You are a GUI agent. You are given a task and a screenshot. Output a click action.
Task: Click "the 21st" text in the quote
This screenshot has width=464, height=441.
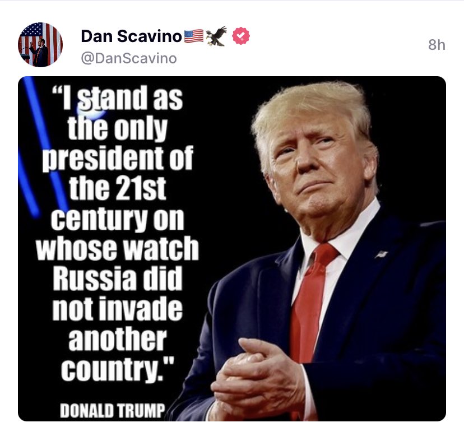point(118,188)
